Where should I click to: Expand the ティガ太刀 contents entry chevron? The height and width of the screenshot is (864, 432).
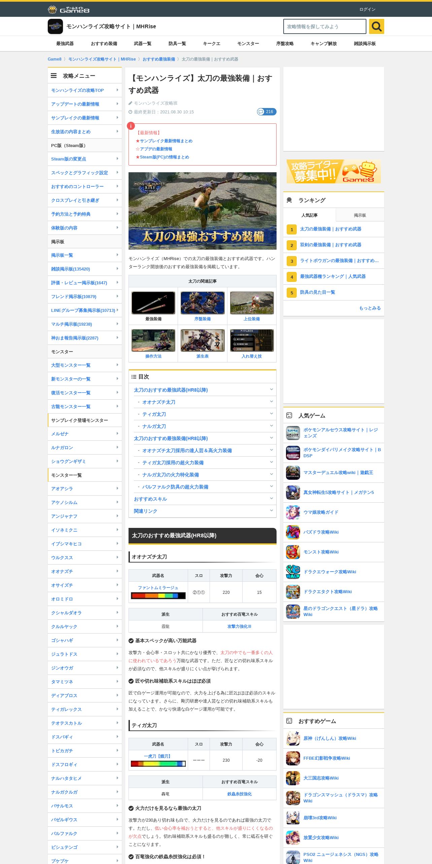point(271,414)
